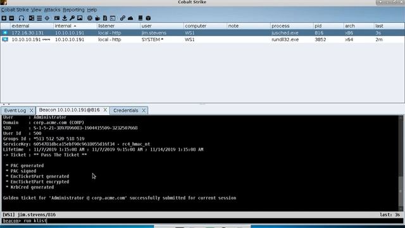Image resolution: width=405 pixels, height=228 pixels.
Task: Click the beacon console vertical scrollbar
Action: pyautogui.click(x=401, y=163)
